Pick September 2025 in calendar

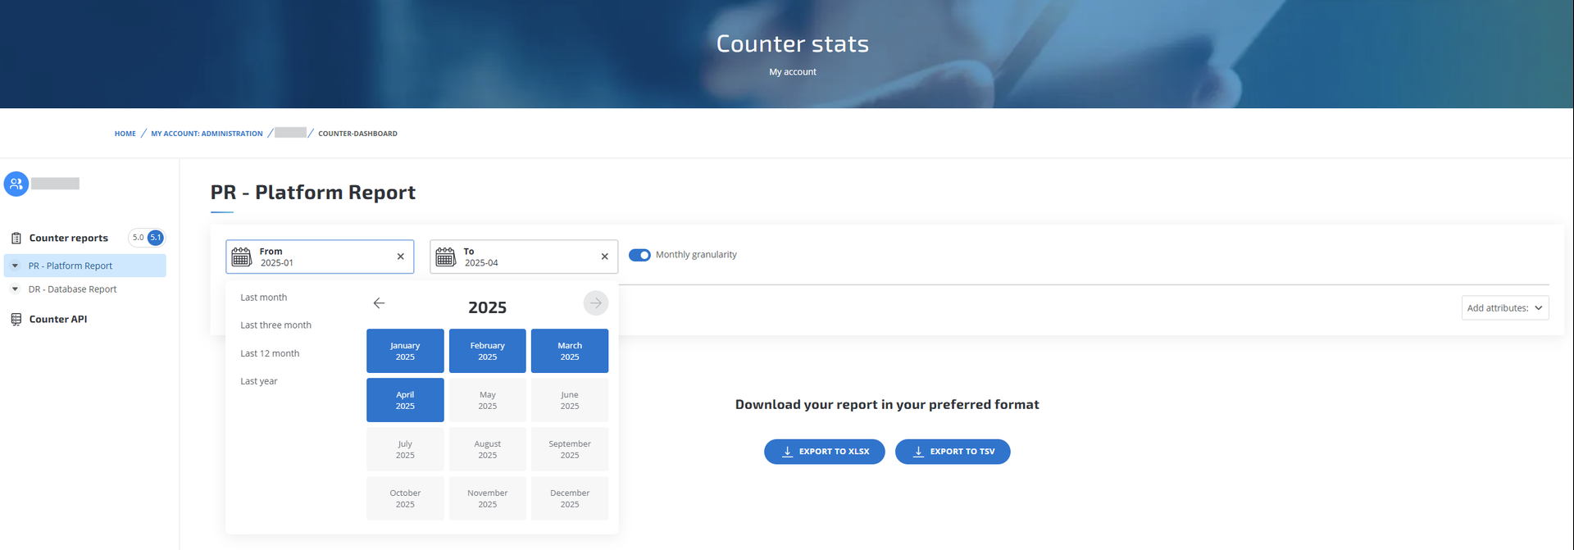pos(570,449)
